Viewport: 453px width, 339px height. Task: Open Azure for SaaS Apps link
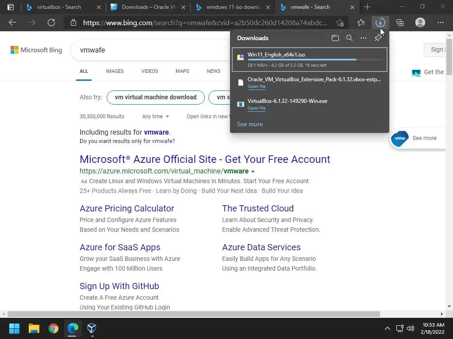tap(120, 247)
